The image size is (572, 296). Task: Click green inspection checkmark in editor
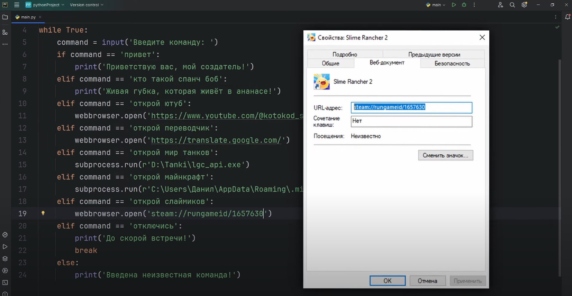pyautogui.click(x=557, y=27)
